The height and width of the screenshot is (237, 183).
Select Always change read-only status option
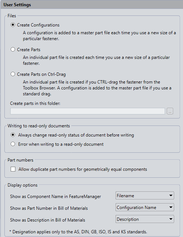click(x=13, y=135)
